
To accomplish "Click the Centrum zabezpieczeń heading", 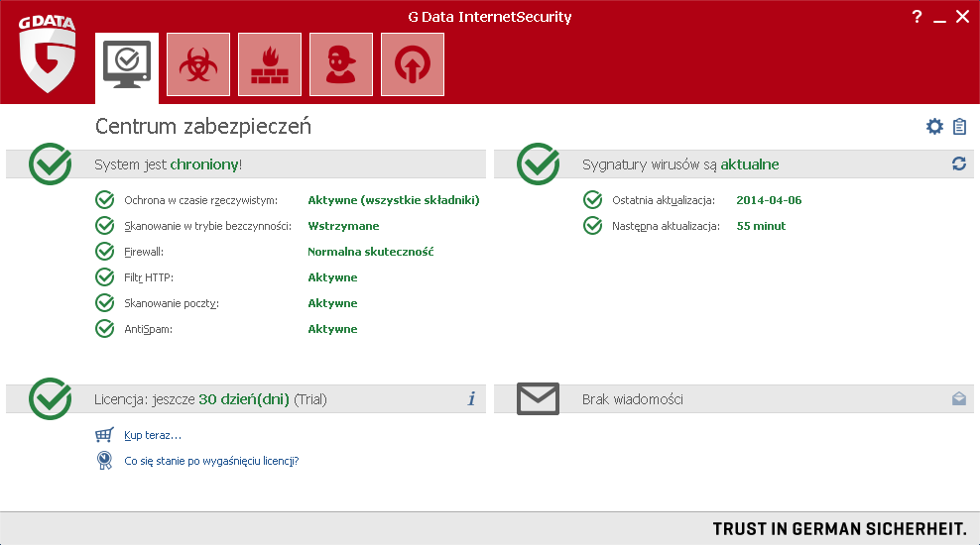I will (203, 127).
